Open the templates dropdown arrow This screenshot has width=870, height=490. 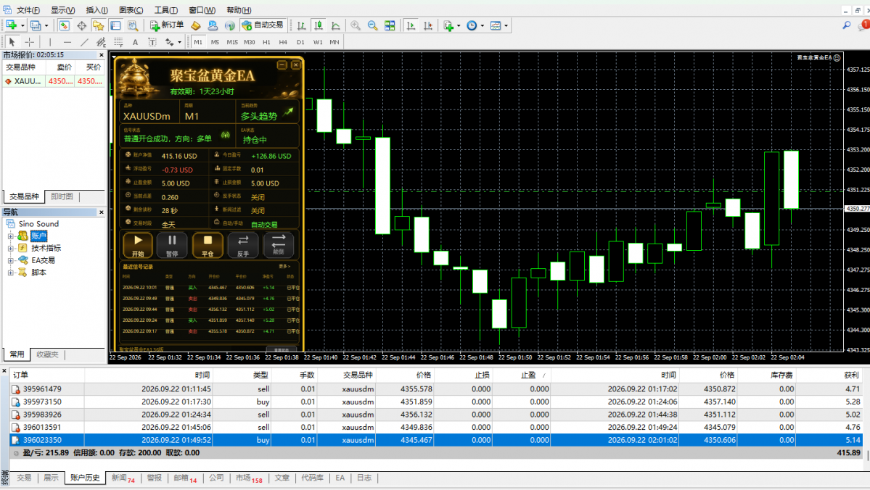(x=506, y=25)
